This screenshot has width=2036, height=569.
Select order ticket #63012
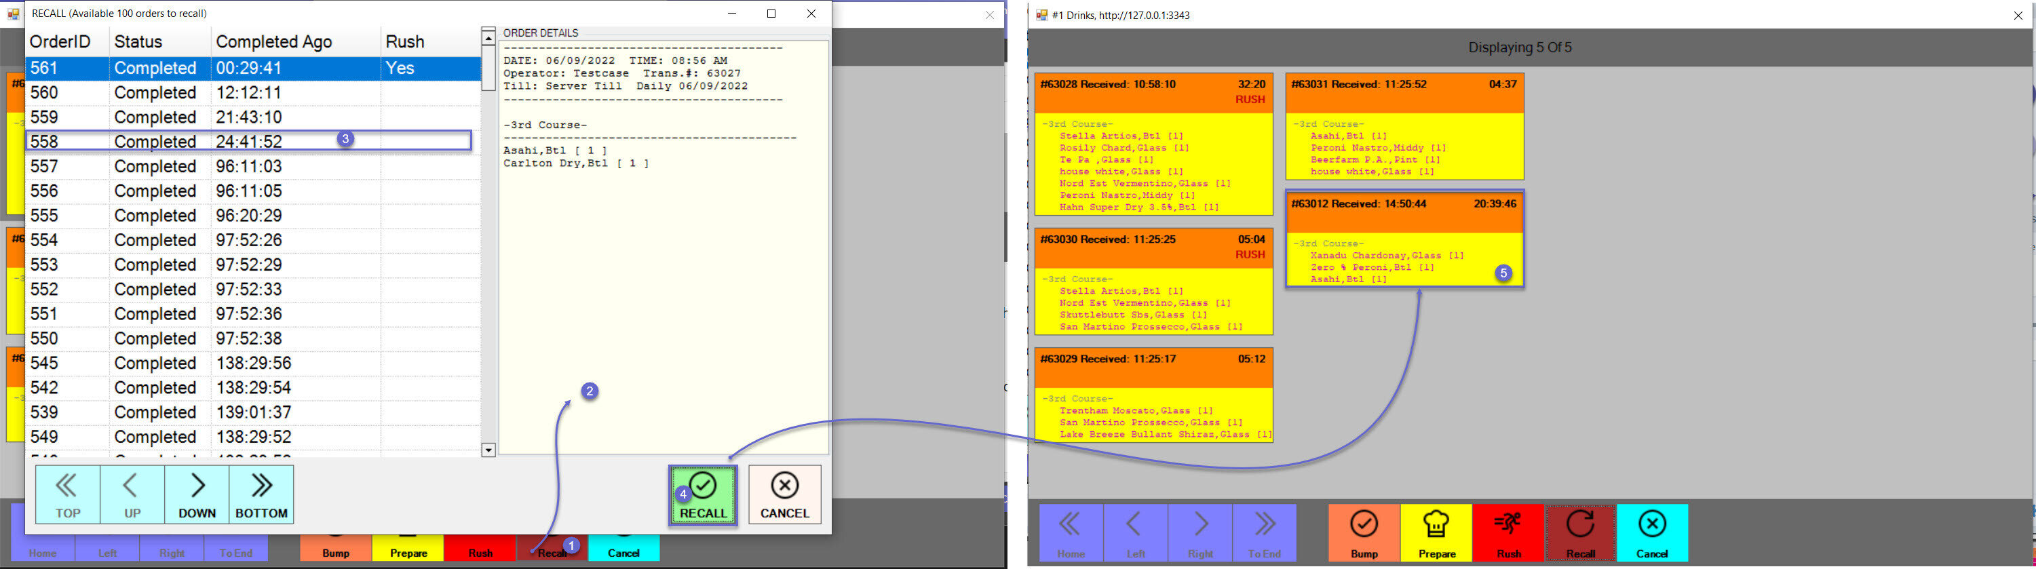point(1404,239)
